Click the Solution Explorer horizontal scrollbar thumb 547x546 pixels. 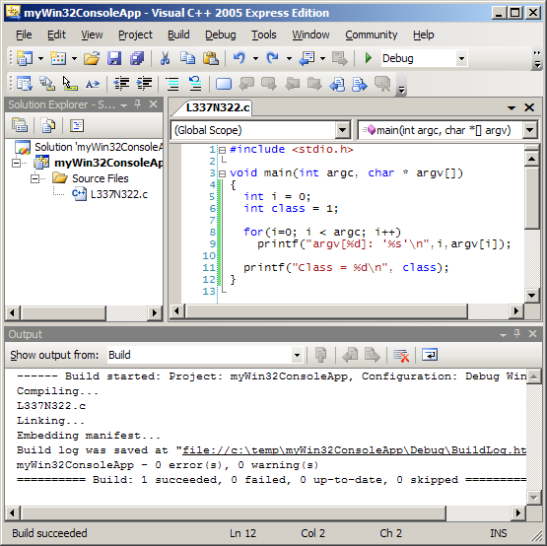[x=63, y=312]
